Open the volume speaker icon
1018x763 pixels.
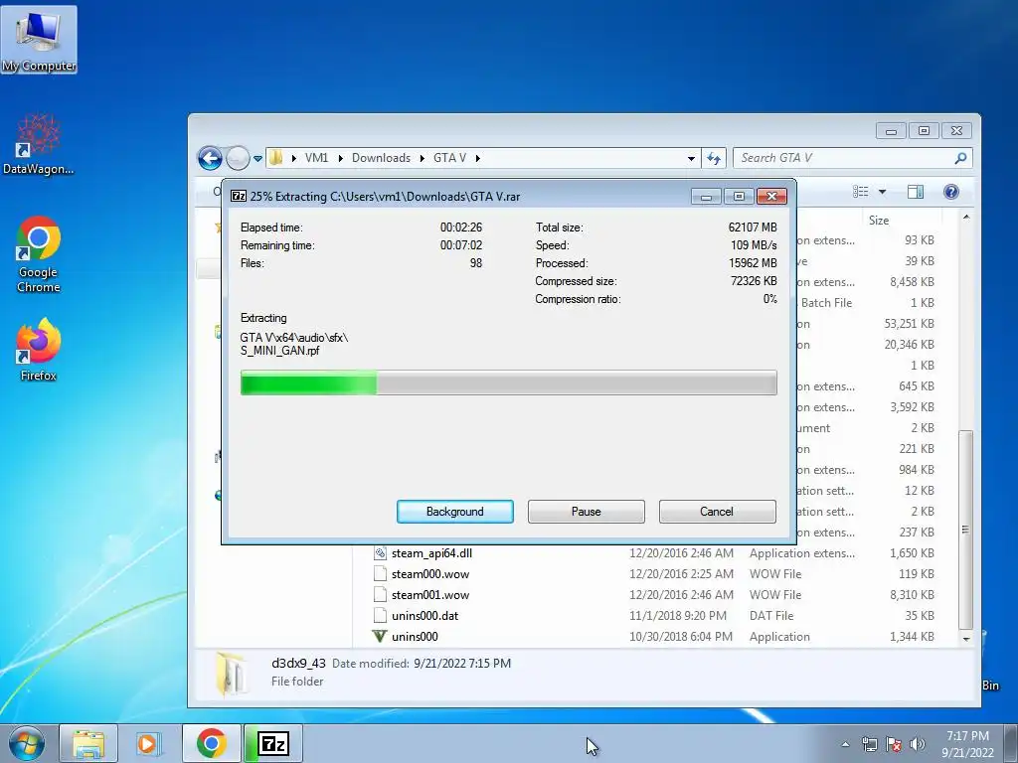coord(918,744)
